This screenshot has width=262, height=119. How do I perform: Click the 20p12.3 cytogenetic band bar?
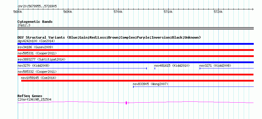(135, 28)
